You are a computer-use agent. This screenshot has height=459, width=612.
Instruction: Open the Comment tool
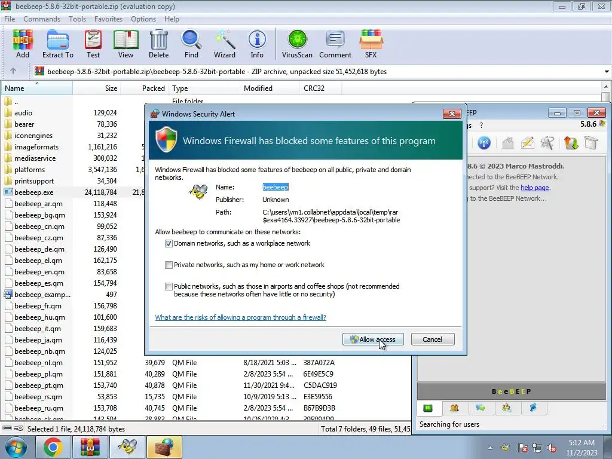pos(335,43)
